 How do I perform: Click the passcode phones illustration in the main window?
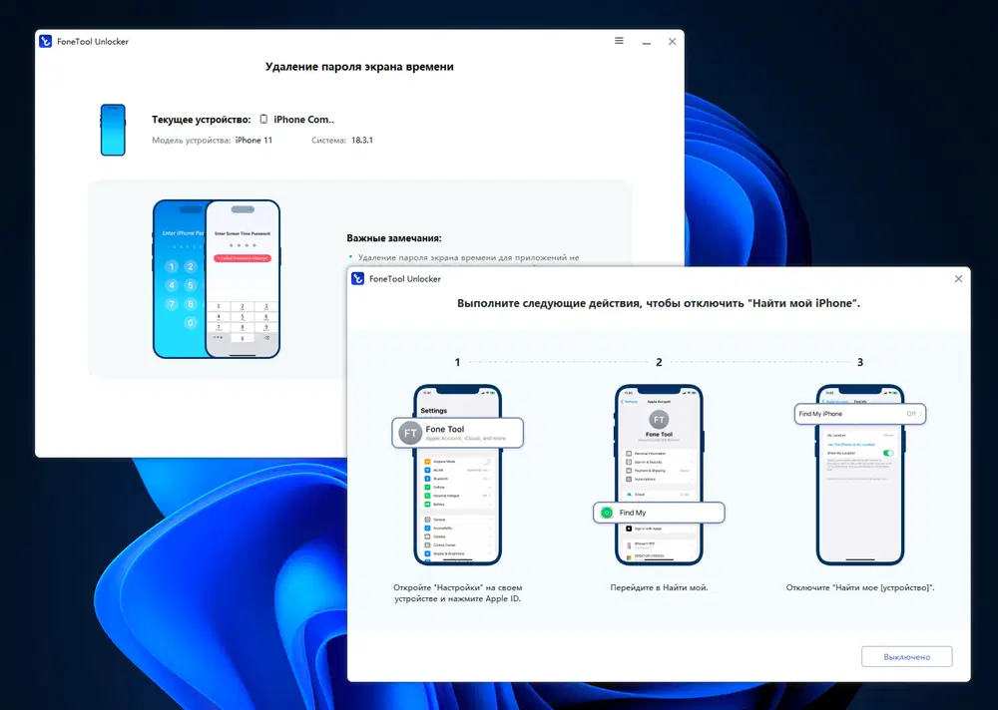pyautogui.click(x=217, y=278)
